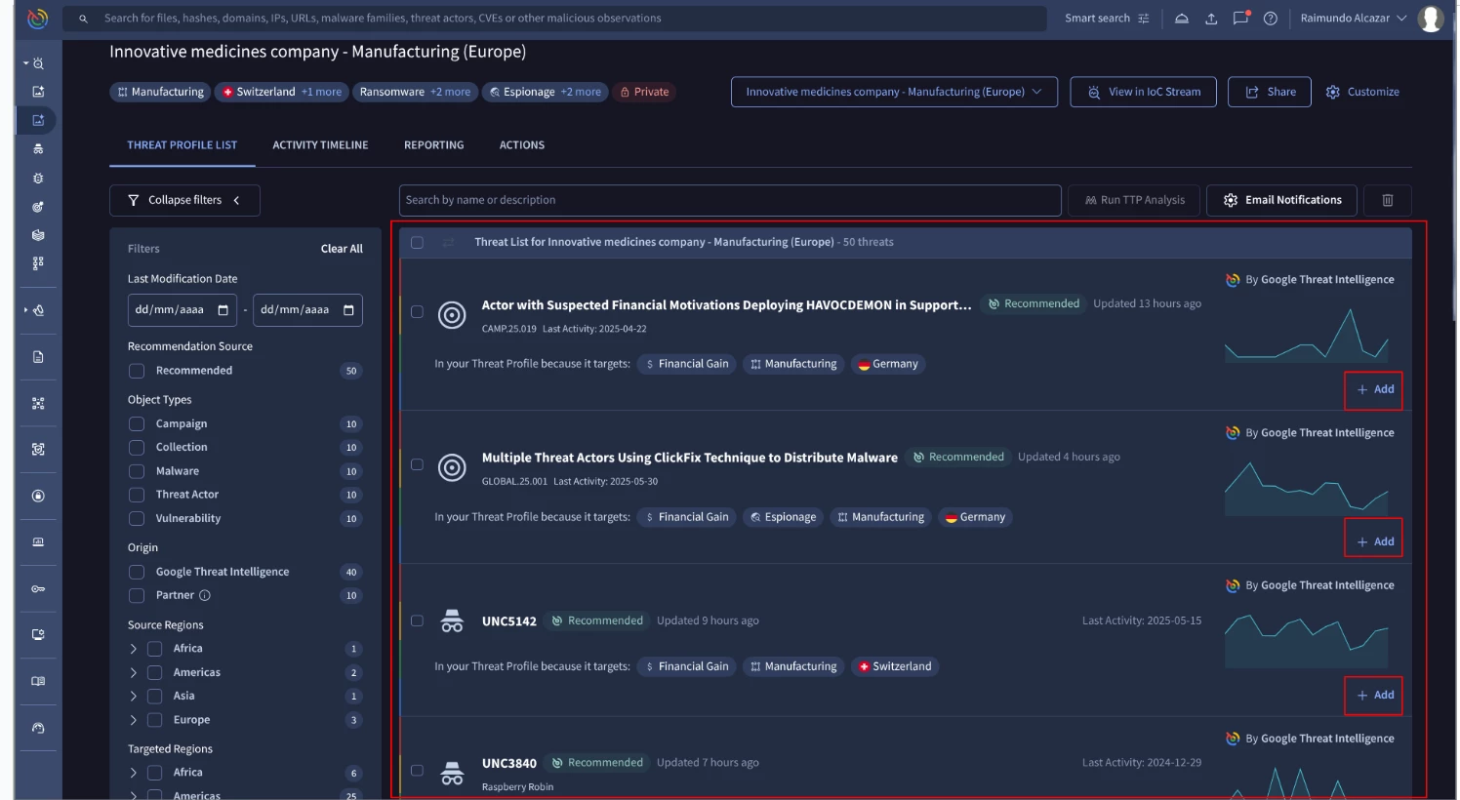Click View in IoC Stream button
1460x800 pixels.
tap(1144, 92)
